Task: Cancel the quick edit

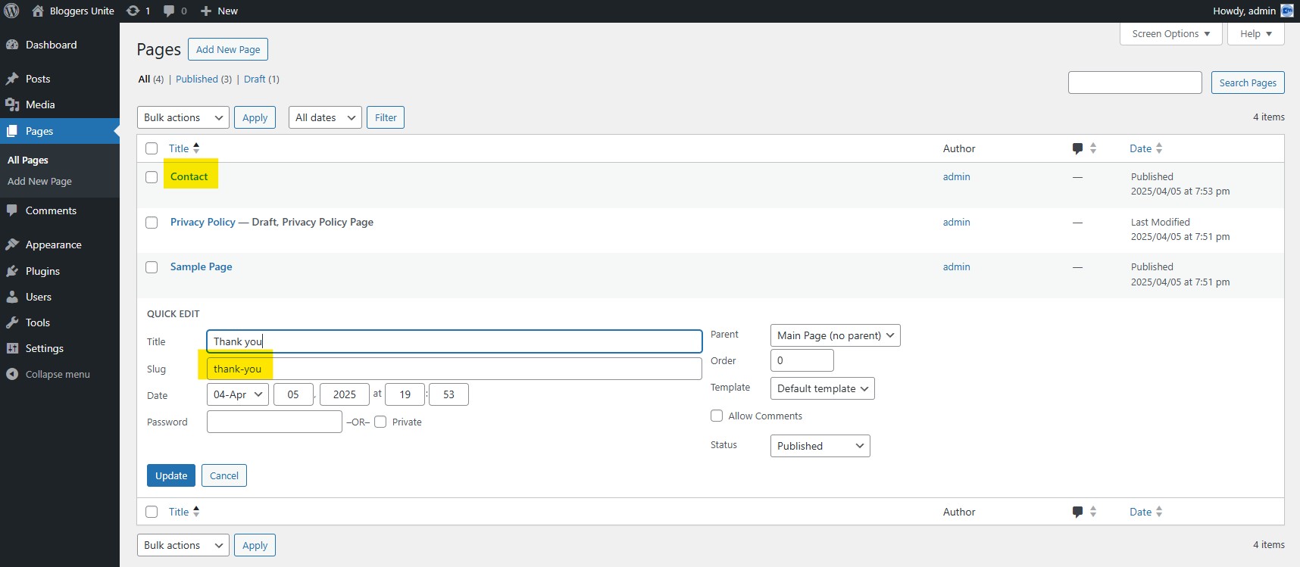Action: tap(224, 475)
